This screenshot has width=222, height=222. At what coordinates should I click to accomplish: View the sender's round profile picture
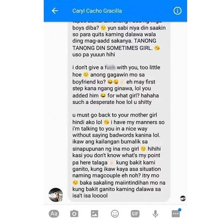coord(55,195)
